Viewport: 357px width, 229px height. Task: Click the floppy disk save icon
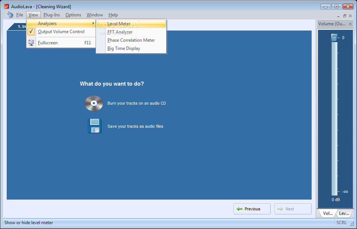pyautogui.click(x=94, y=126)
